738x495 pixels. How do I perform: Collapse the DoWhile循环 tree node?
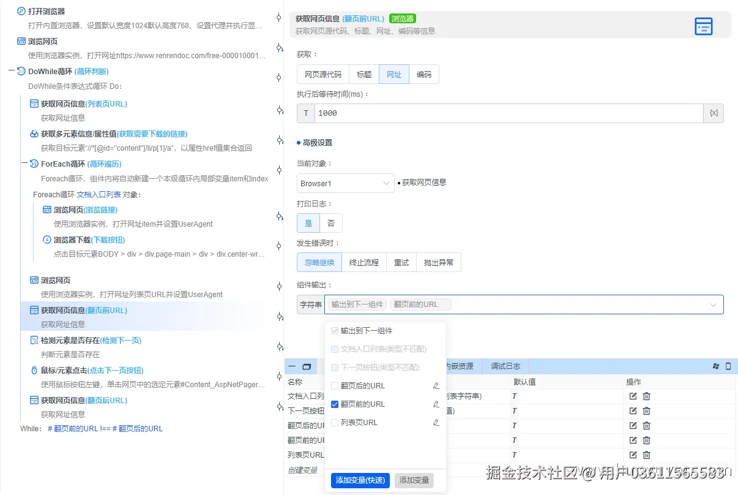coord(12,71)
